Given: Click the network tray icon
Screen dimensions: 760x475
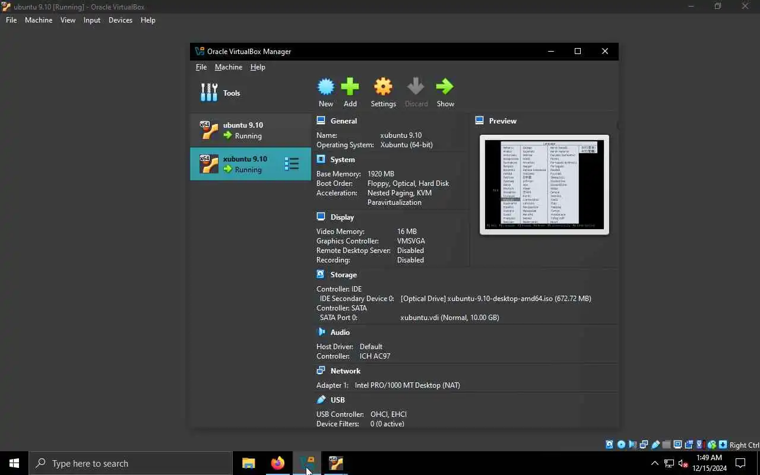Looking at the screenshot, I should (669, 464).
